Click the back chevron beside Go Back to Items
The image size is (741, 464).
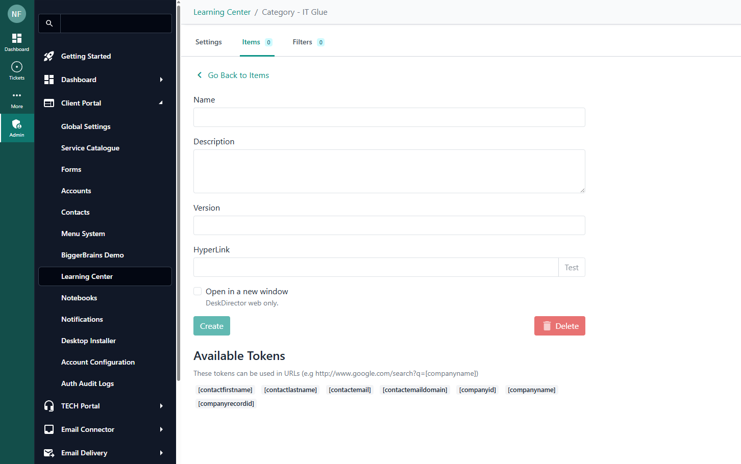coord(200,75)
